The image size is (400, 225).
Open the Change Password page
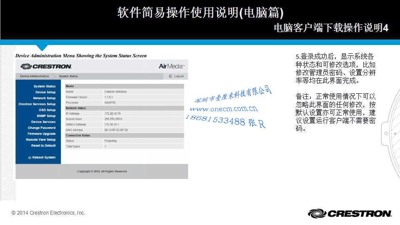[x=42, y=128]
